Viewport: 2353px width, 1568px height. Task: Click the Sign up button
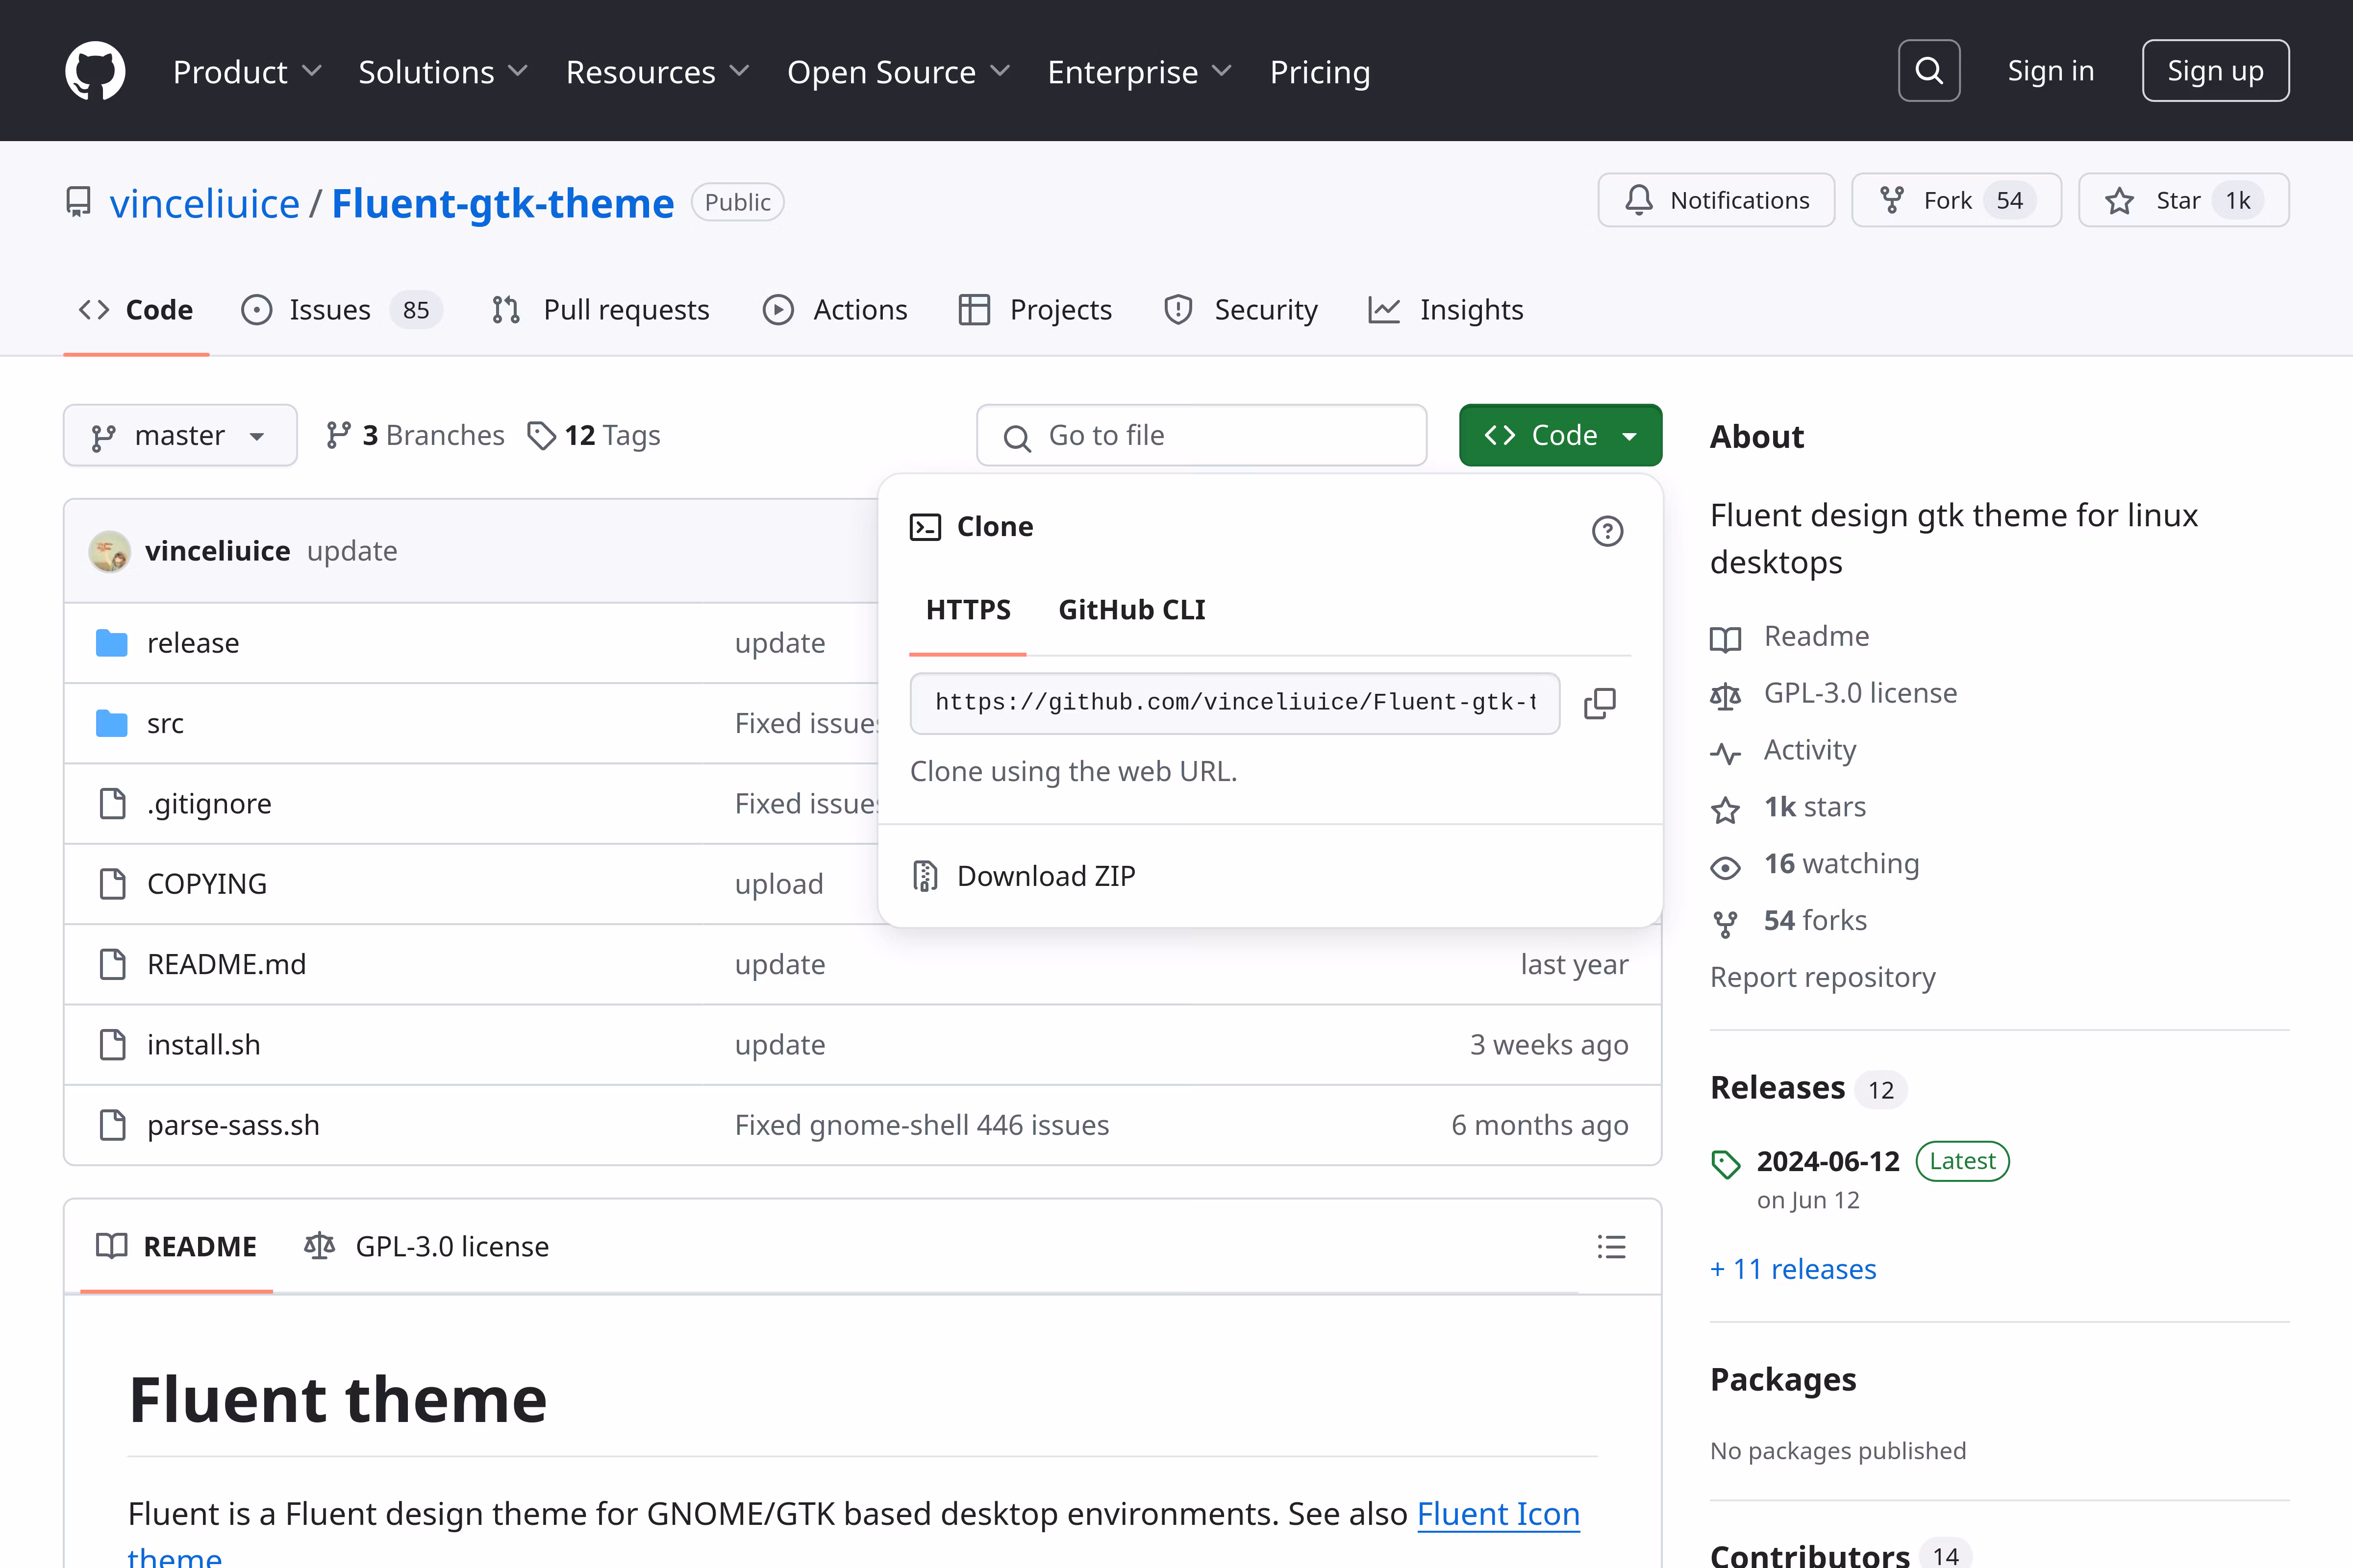(x=2214, y=71)
